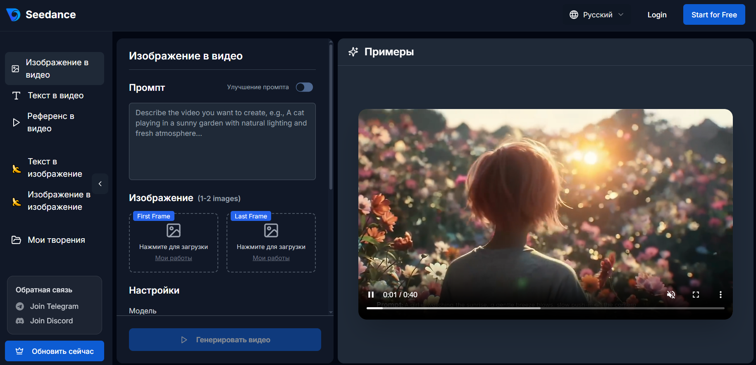Toggle the Улучшение промпта switch
Image resolution: width=756 pixels, height=365 pixels.
tap(304, 87)
